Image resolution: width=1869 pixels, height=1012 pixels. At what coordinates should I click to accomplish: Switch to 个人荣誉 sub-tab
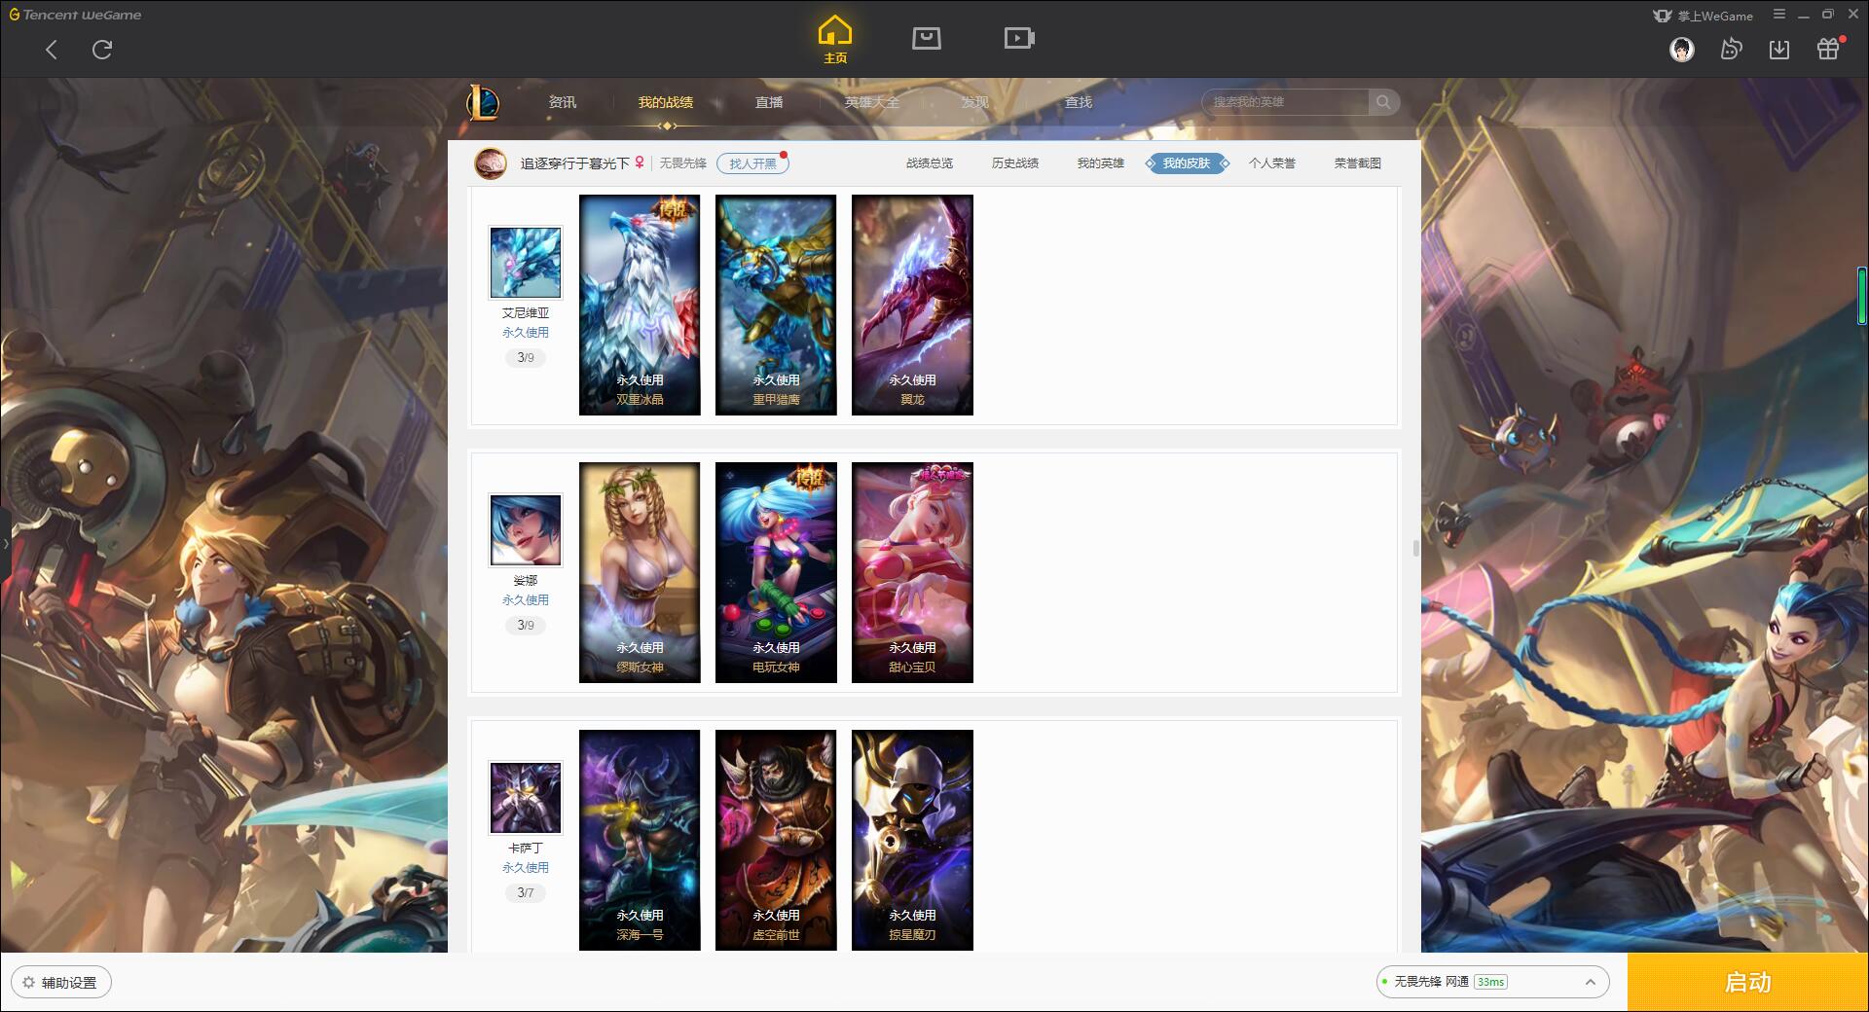tap(1272, 163)
